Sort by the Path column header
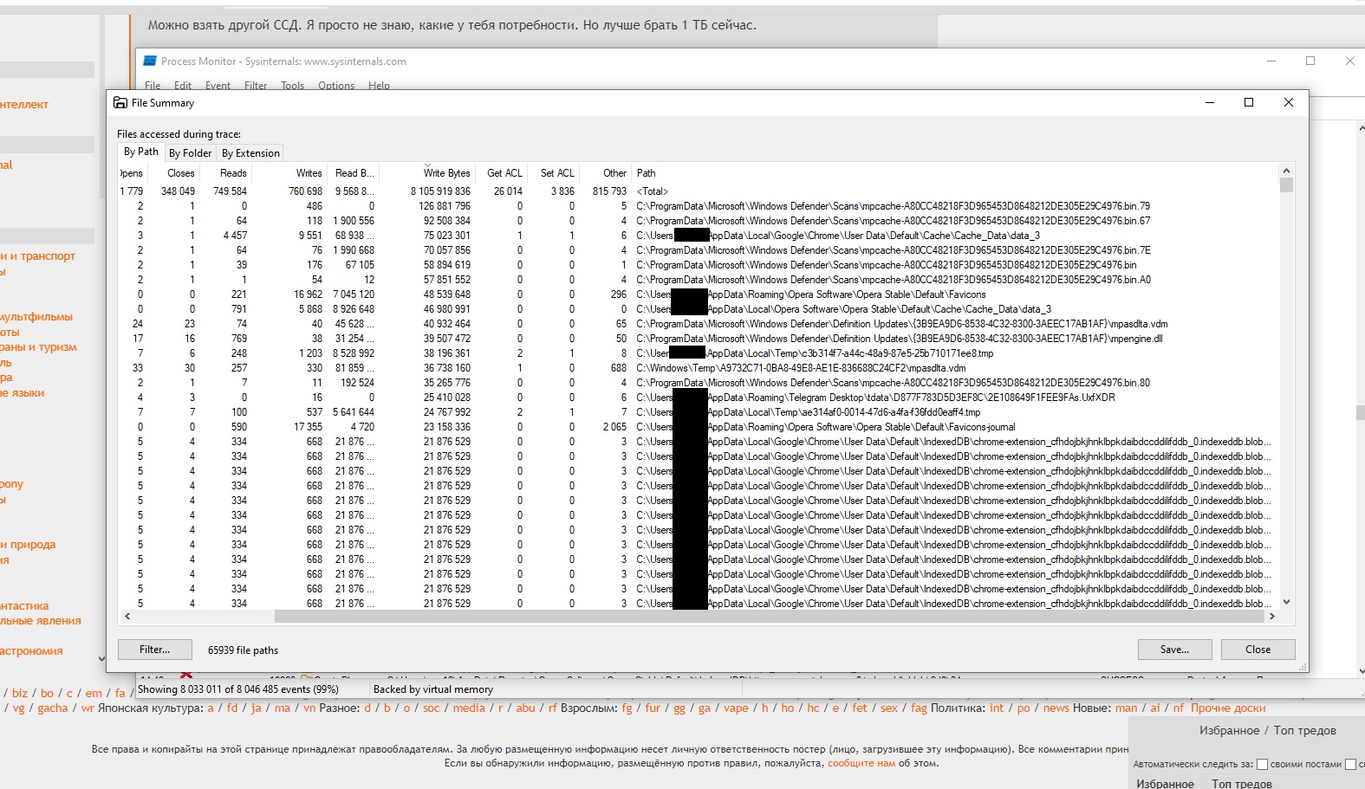This screenshot has height=789, width=1365. (953, 173)
